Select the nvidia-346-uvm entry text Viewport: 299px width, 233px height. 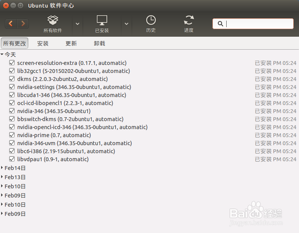point(75,143)
